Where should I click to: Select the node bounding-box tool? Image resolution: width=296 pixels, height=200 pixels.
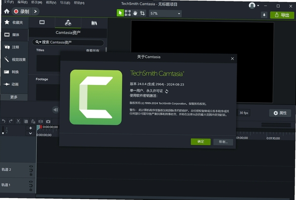click(128, 13)
